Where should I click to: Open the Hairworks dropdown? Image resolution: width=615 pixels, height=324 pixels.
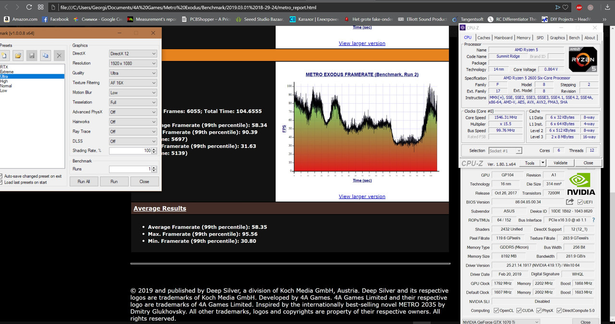[x=133, y=122]
